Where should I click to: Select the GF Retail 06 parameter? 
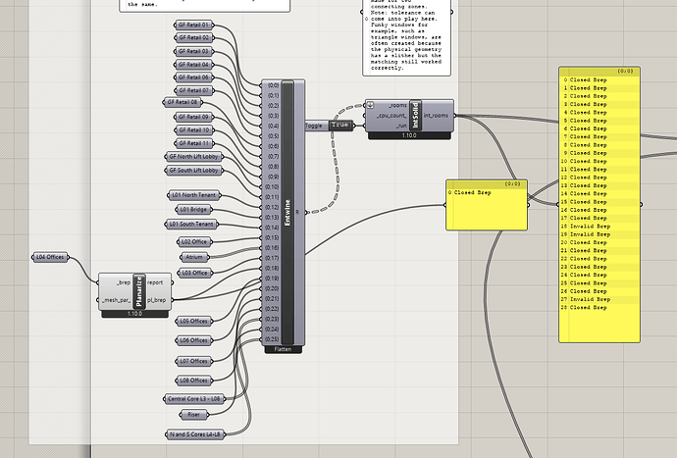coord(194,77)
